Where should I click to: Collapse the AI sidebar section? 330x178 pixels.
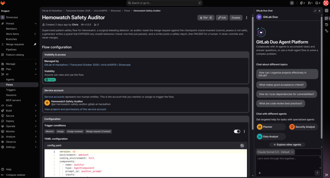tap(36, 74)
